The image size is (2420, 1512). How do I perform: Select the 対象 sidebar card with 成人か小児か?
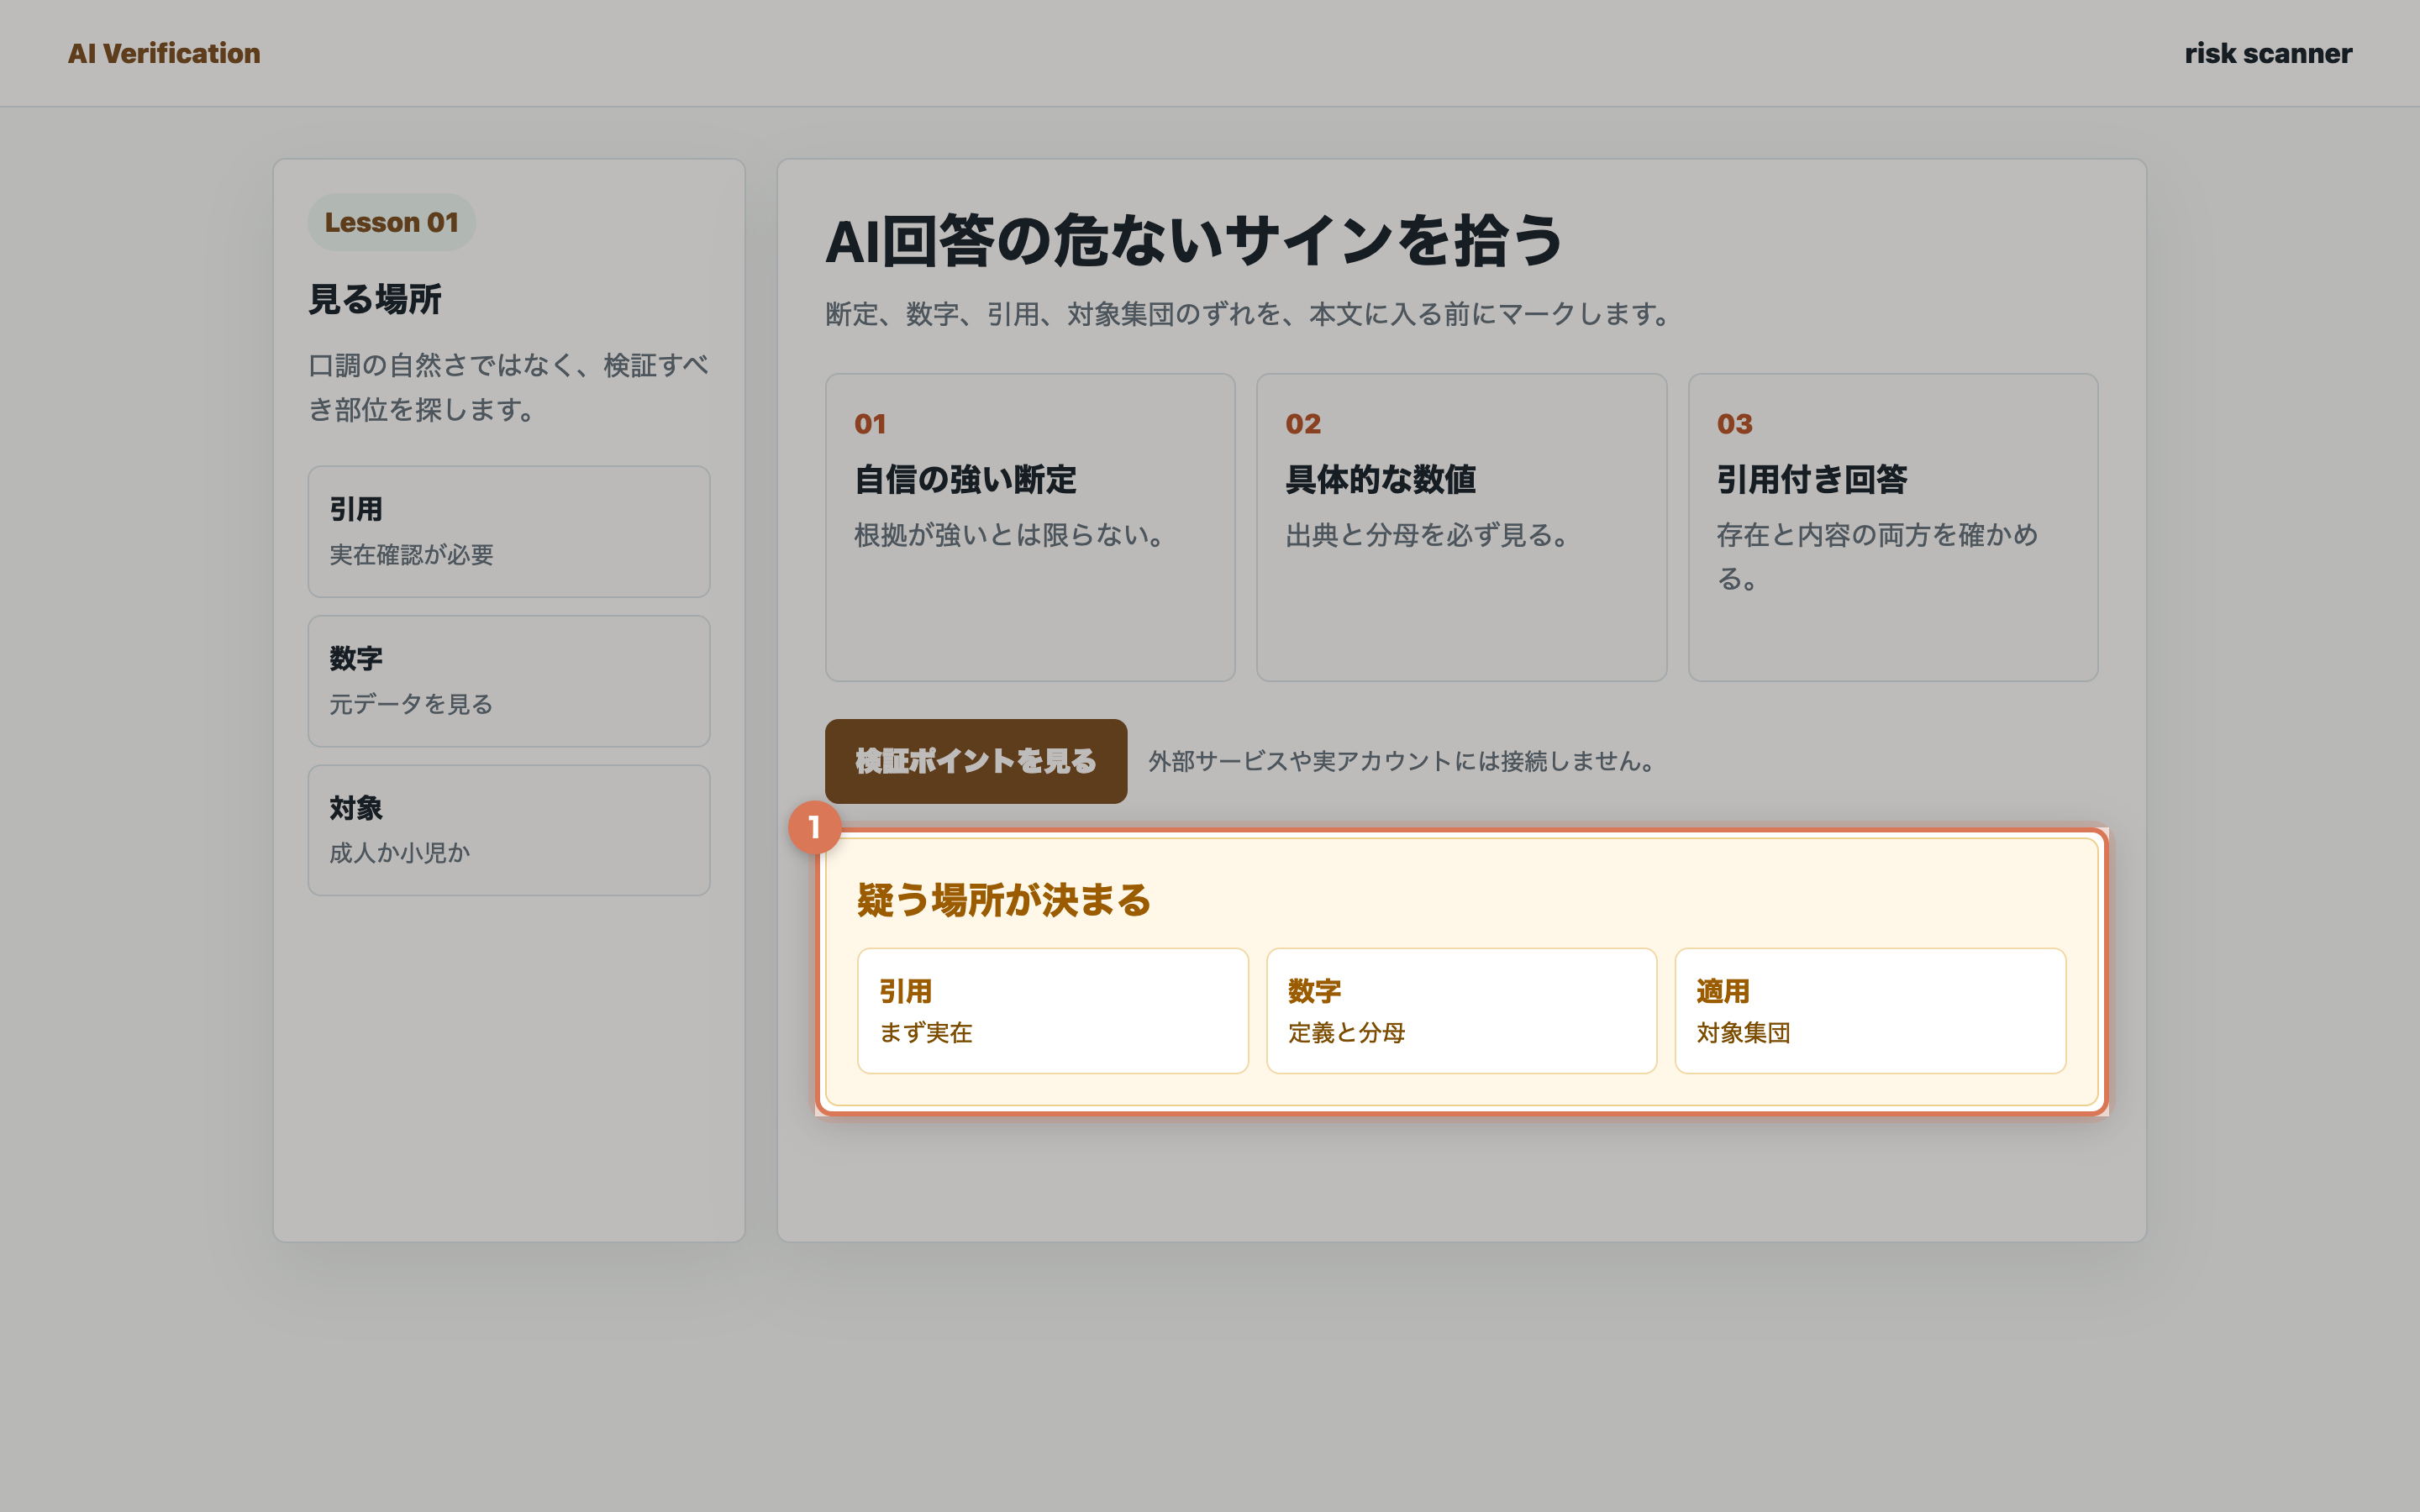(509, 830)
